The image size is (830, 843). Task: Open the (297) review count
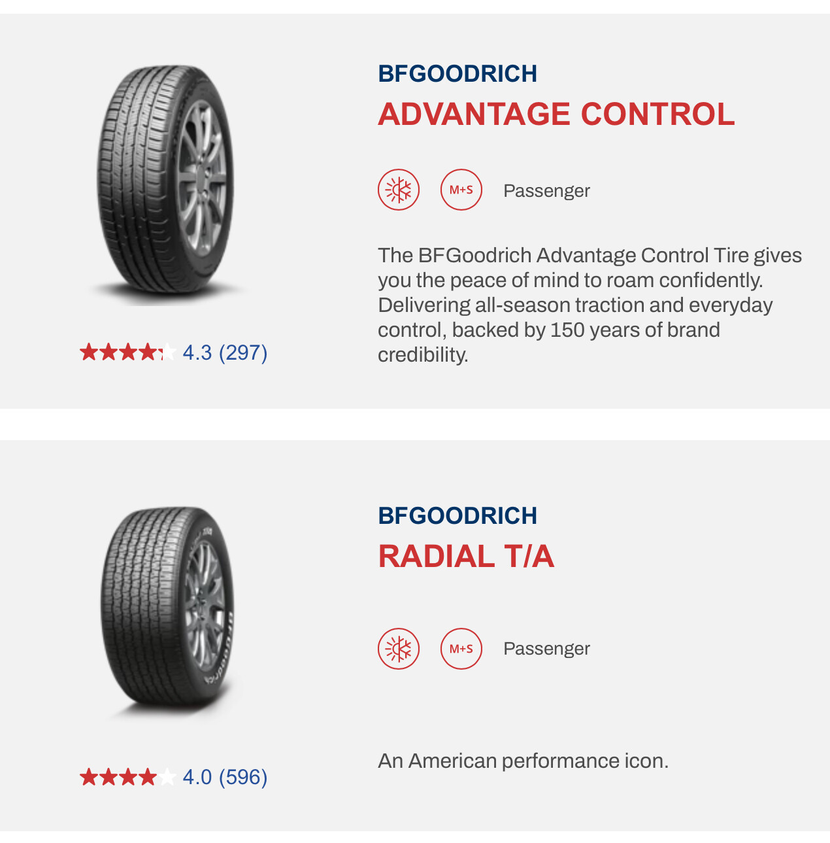(243, 353)
